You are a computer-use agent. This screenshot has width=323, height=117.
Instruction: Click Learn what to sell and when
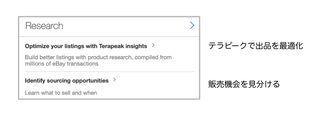[61, 93]
